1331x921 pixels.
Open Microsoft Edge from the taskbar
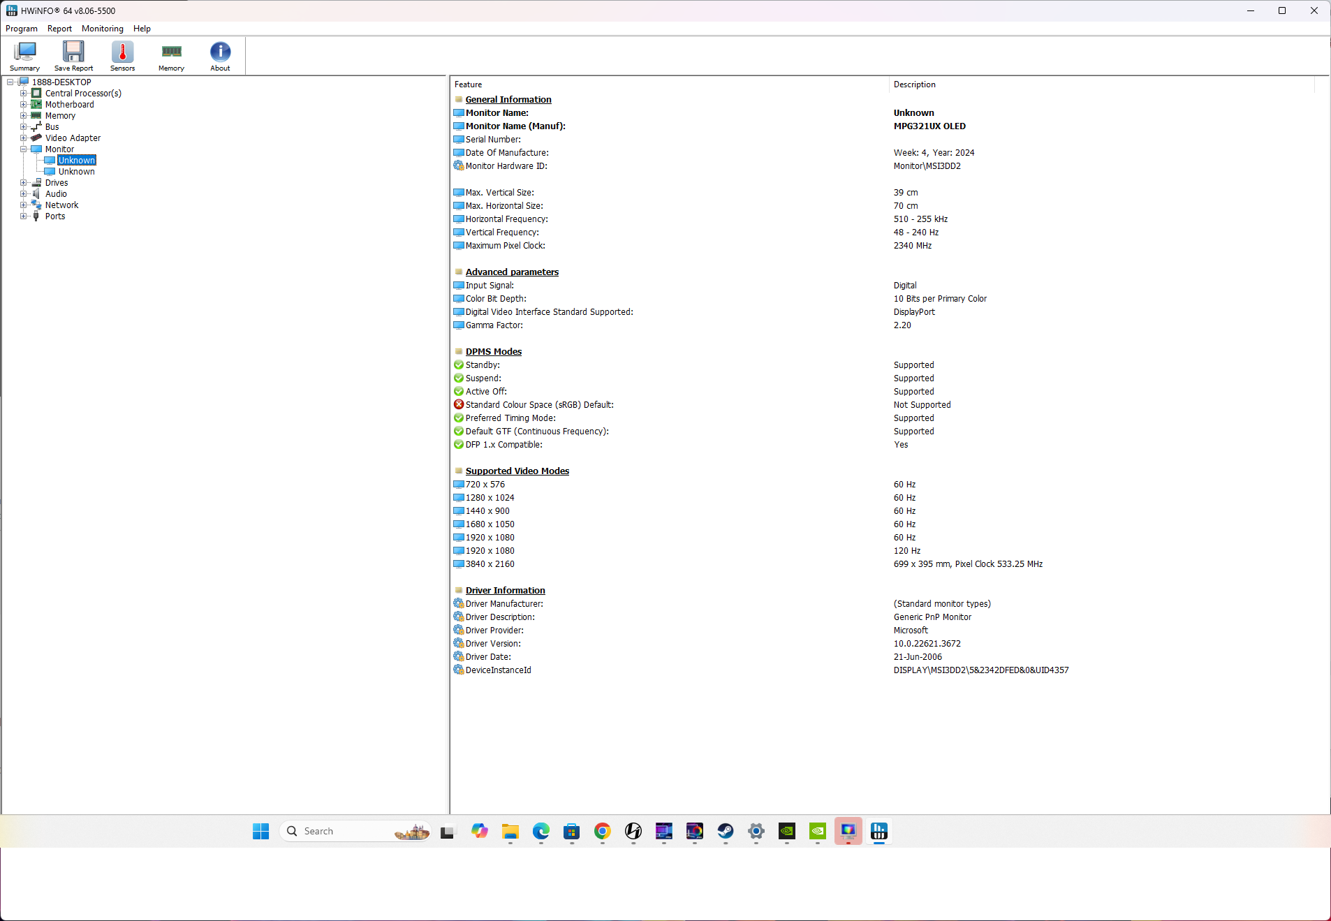(x=541, y=831)
